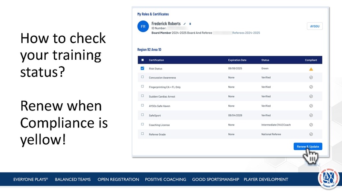Viewport: 342px width, 192px height.
Task: Click the Renew & Update button
Action: tap(308, 146)
